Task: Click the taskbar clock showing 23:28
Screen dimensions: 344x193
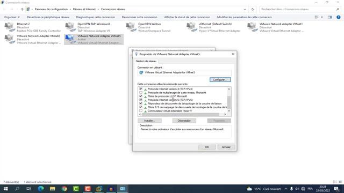Action: [x=322, y=189]
